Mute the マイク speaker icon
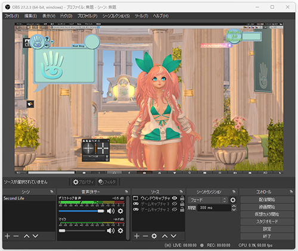 click(111, 231)
